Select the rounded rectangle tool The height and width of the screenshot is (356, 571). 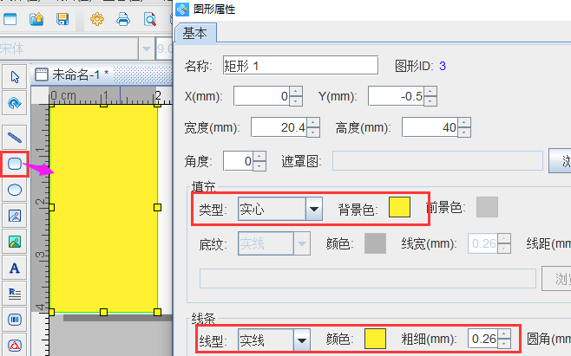click(x=15, y=163)
